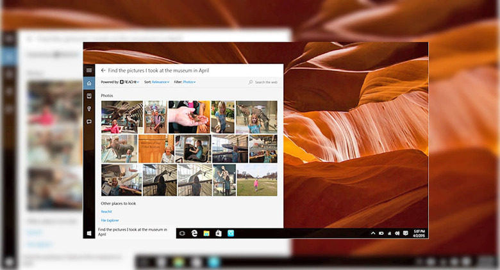
Task: Expand the Powered by REACHit dropdown
Action: 129,82
